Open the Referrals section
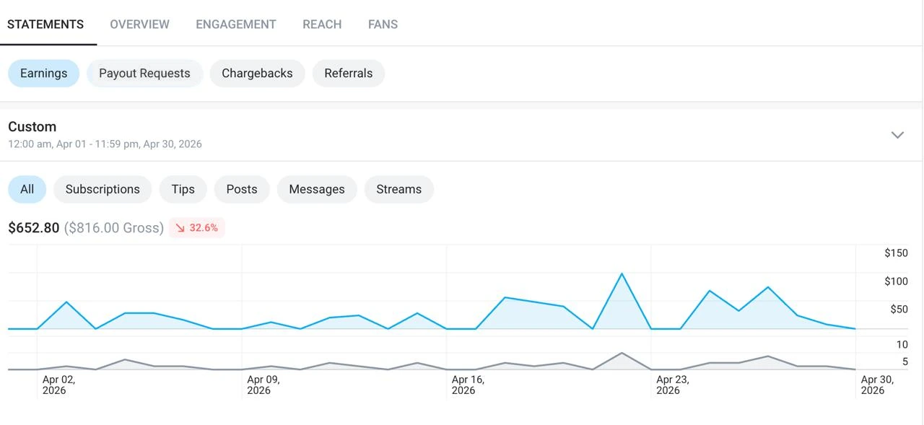This screenshot has width=924, height=425. (349, 73)
